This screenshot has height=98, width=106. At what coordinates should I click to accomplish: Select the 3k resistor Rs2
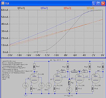63,72
